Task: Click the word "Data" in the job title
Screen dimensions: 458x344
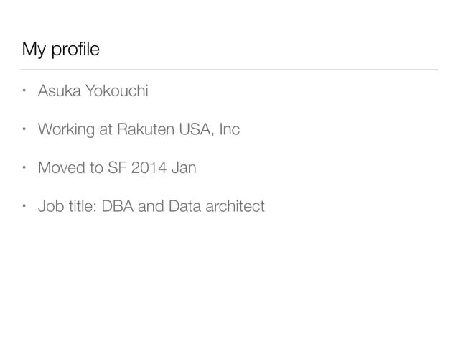Action: (x=182, y=208)
